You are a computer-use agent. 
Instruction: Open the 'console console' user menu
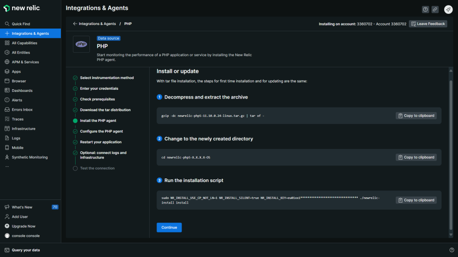point(25,236)
